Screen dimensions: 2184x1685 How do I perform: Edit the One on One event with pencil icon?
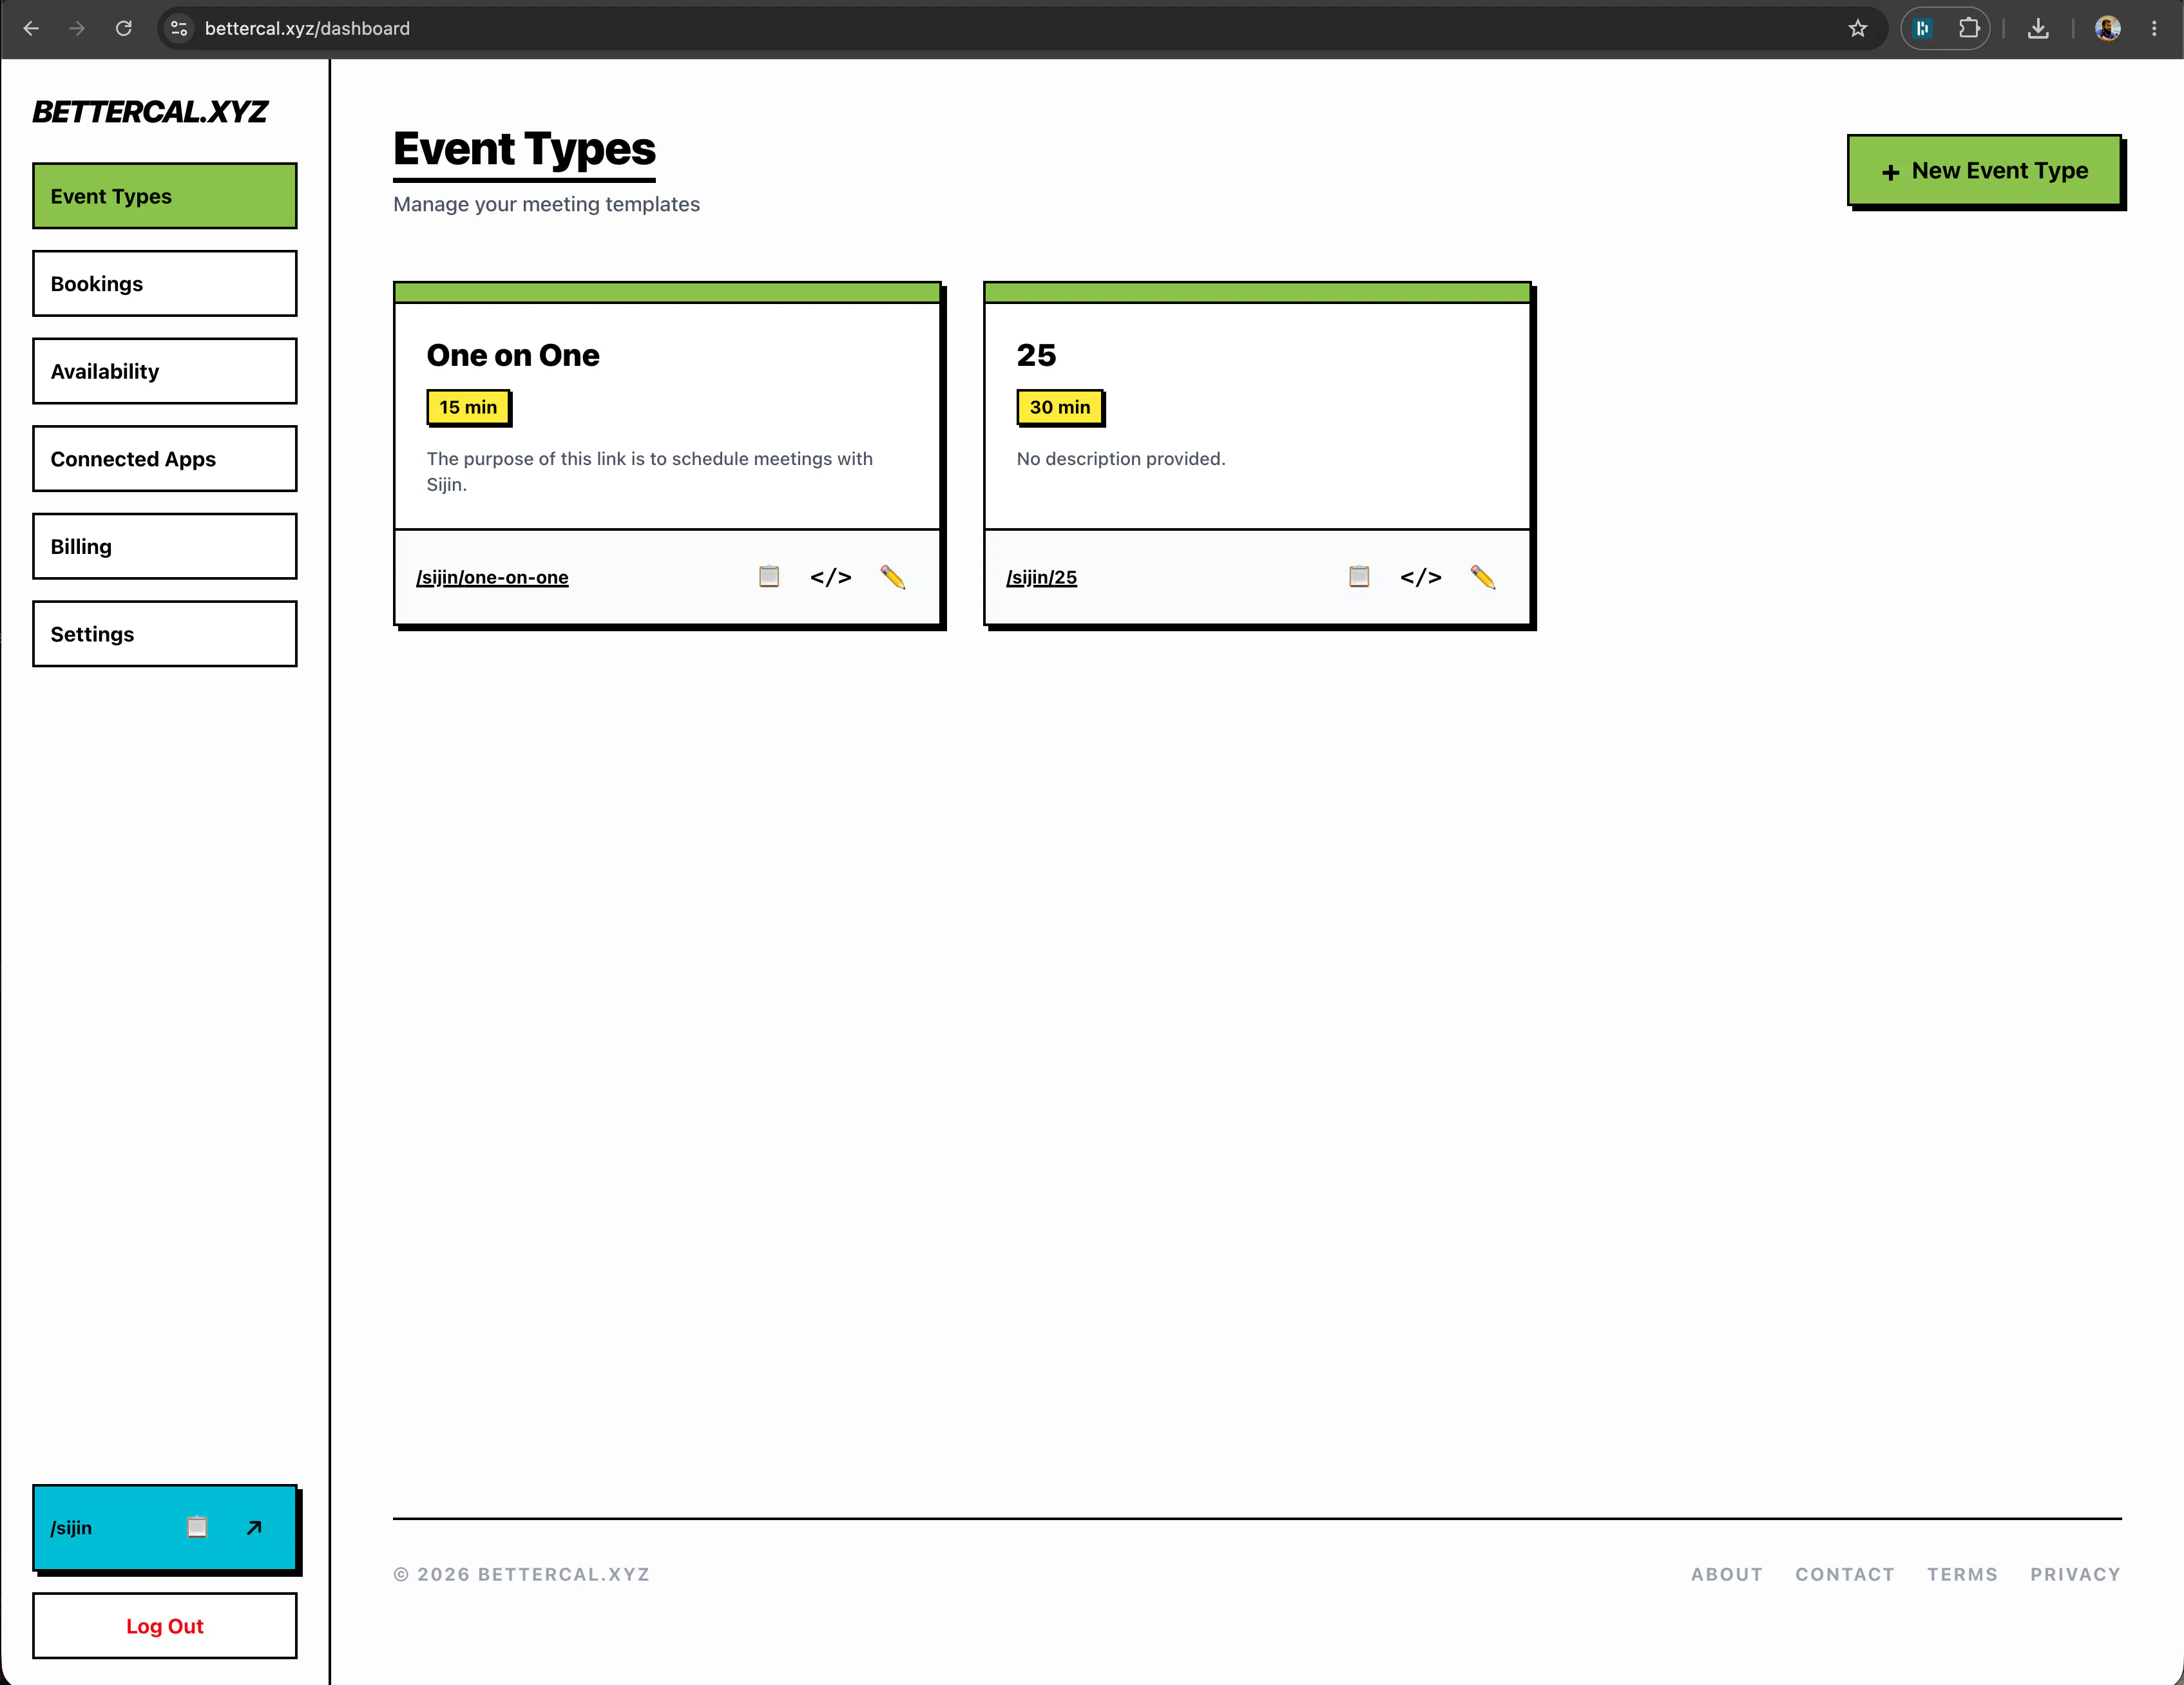click(893, 577)
